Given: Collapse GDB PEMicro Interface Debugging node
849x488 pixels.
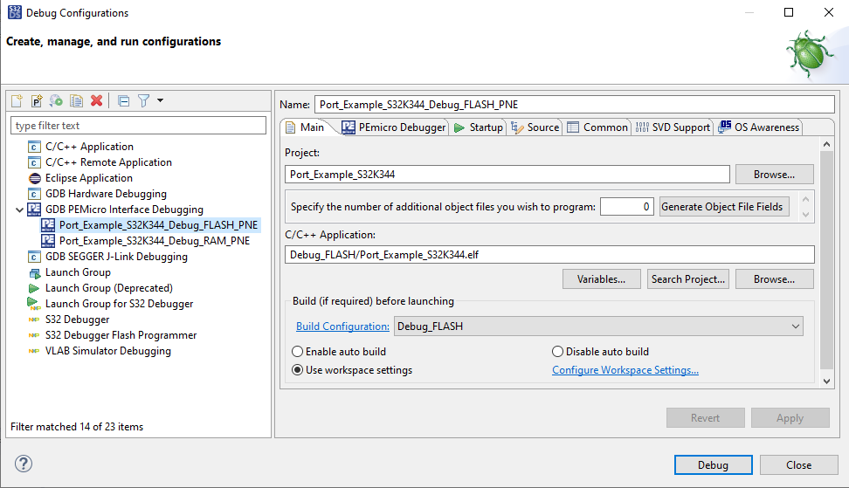Looking at the screenshot, I should coord(19,210).
